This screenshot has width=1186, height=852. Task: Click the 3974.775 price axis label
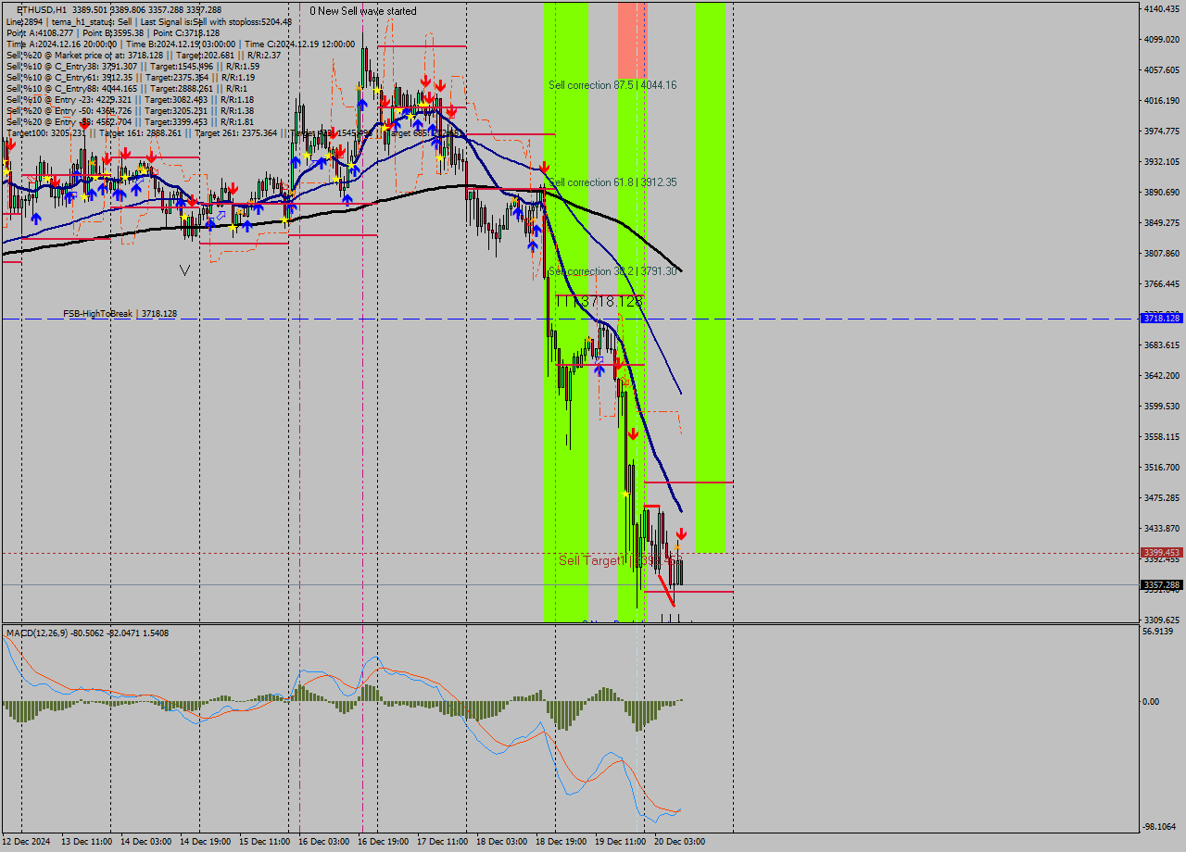(x=1162, y=131)
